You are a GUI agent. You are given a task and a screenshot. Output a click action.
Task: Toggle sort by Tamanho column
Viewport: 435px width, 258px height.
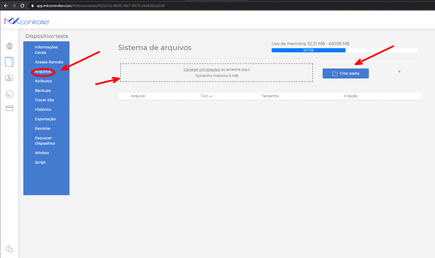tap(270, 96)
